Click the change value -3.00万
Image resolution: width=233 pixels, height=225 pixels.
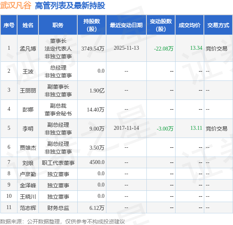(x=165, y=129)
